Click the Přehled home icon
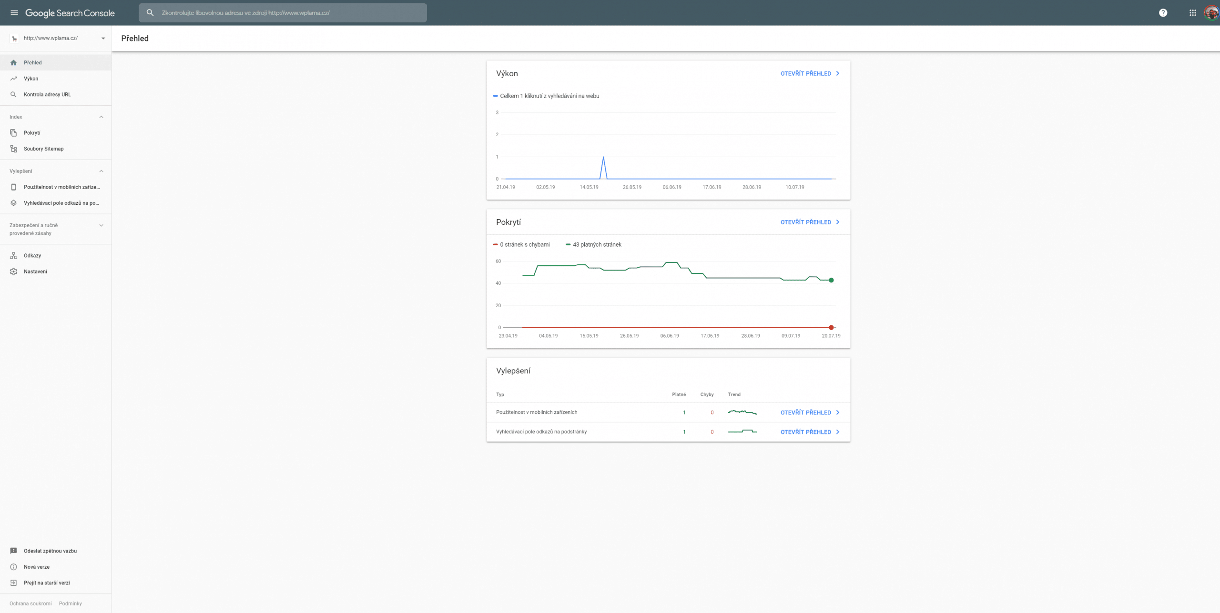 13,62
